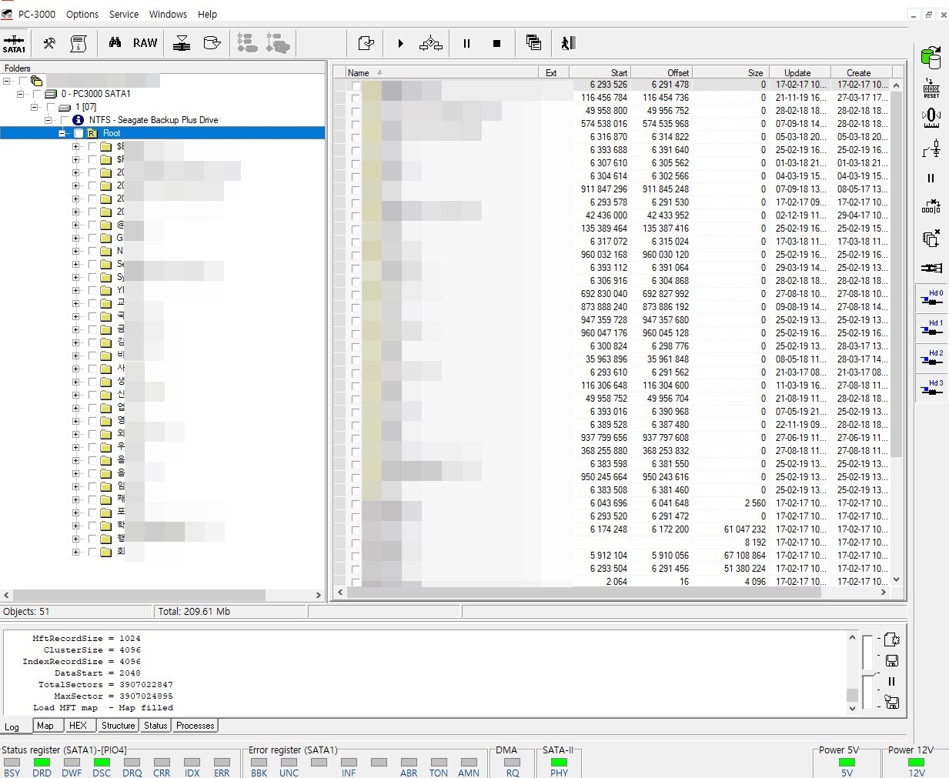
Task: Click the log settings icon beside log panel
Action: click(891, 639)
